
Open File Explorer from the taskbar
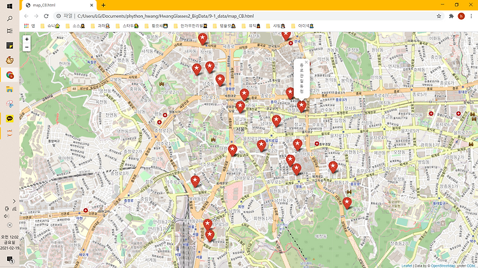10,89
